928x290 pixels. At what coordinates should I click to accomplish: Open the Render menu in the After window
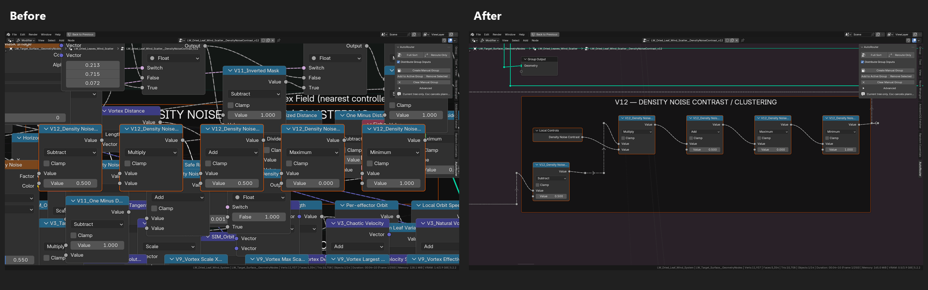497,34
